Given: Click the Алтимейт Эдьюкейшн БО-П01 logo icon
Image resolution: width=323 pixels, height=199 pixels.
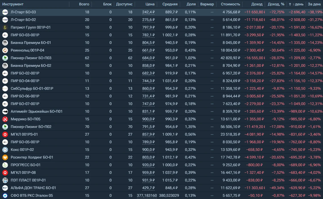Looking at the screenshot, I should [x=5, y=112].
